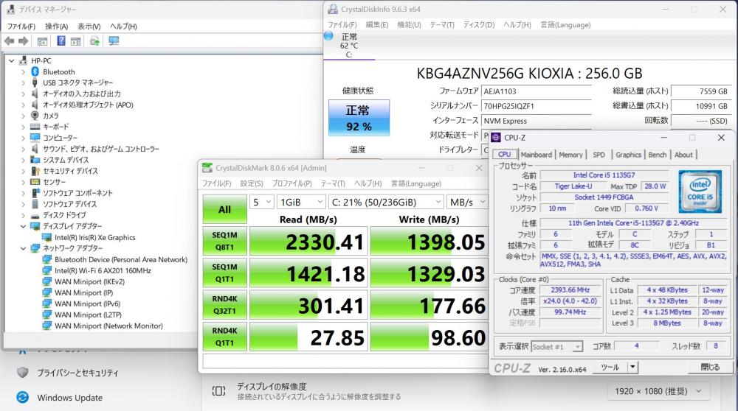Click the SEQ1M Q1T1 test button
Image resolution: width=738 pixels, height=411 pixels.
click(224, 273)
